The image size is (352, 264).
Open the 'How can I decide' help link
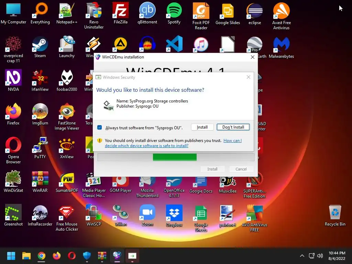[173, 143]
